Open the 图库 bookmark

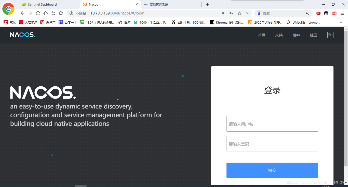coord(124,22)
